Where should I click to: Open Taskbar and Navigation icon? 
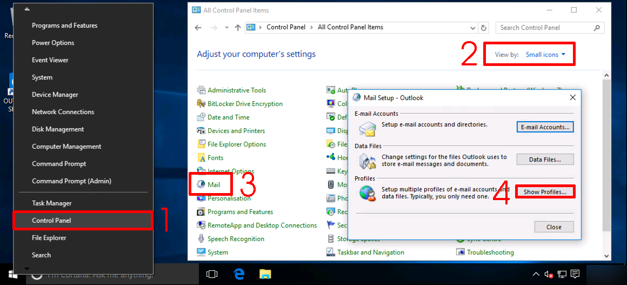[x=331, y=253]
